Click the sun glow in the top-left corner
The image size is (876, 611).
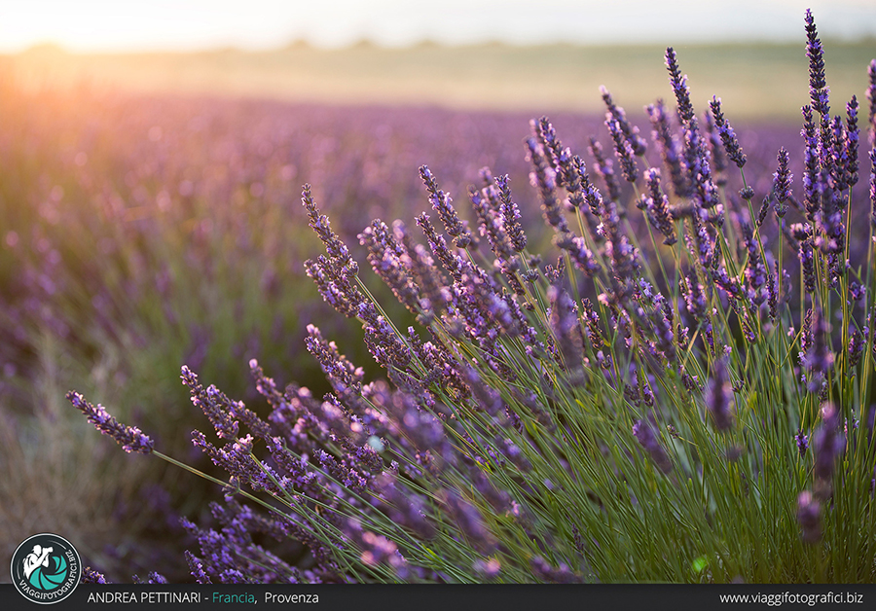(39, 39)
